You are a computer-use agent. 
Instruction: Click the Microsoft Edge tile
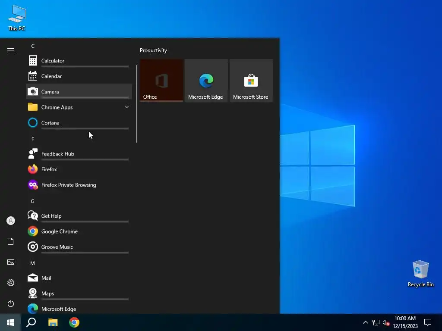[206, 81]
